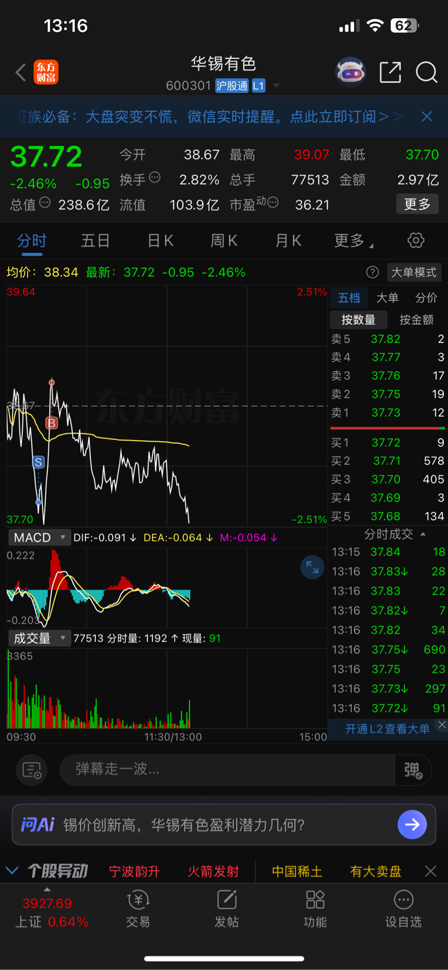
Task: Tap the 13:15 37.84 trade row
Action: point(388,552)
